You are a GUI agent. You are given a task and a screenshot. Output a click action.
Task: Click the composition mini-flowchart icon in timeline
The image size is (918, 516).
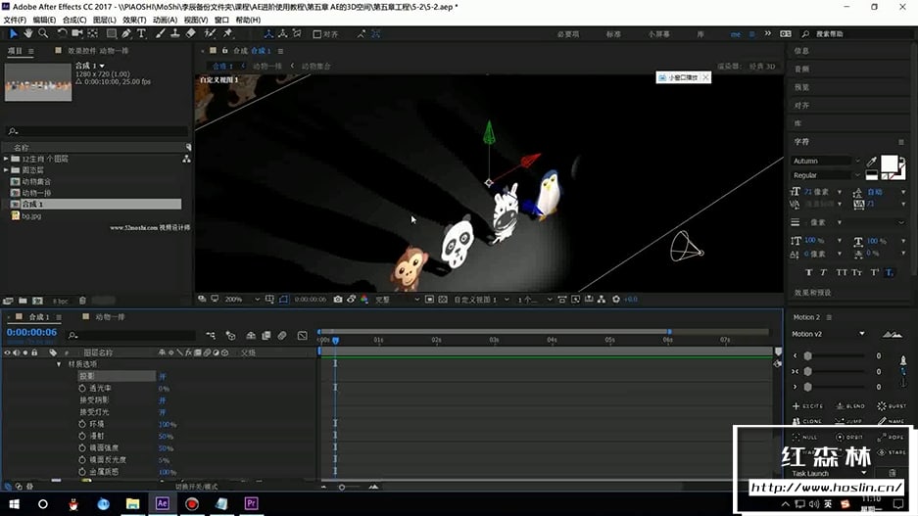[x=211, y=335]
